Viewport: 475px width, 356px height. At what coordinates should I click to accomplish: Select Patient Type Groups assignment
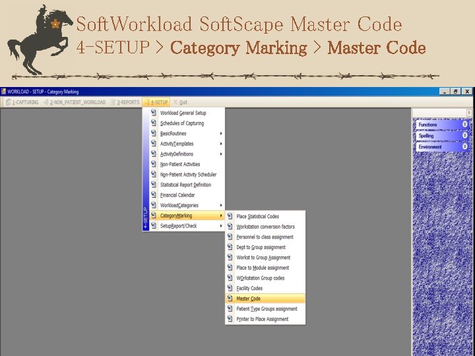pyautogui.click(x=265, y=309)
